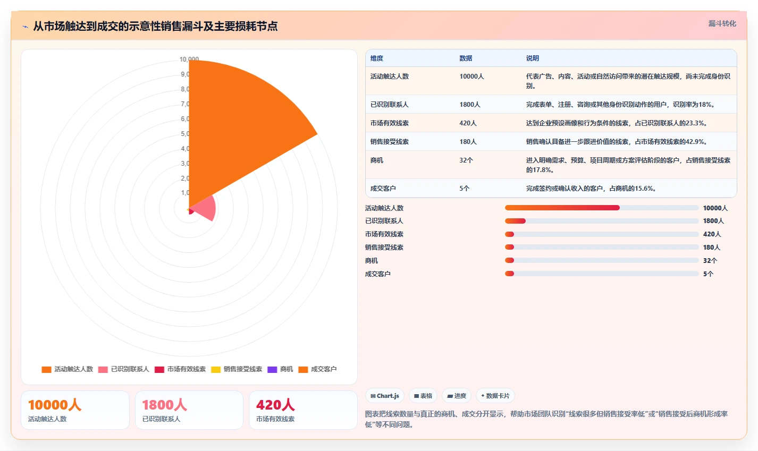The image size is (758, 451).
Task: Click the 5个 progress value label
Action: [708, 274]
